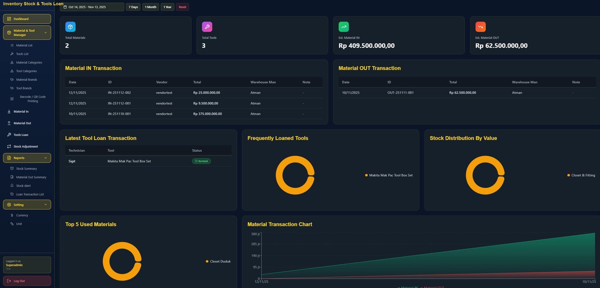This screenshot has height=288, width=600.
Task: Select the 7 Days filter
Action: click(133, 7)
